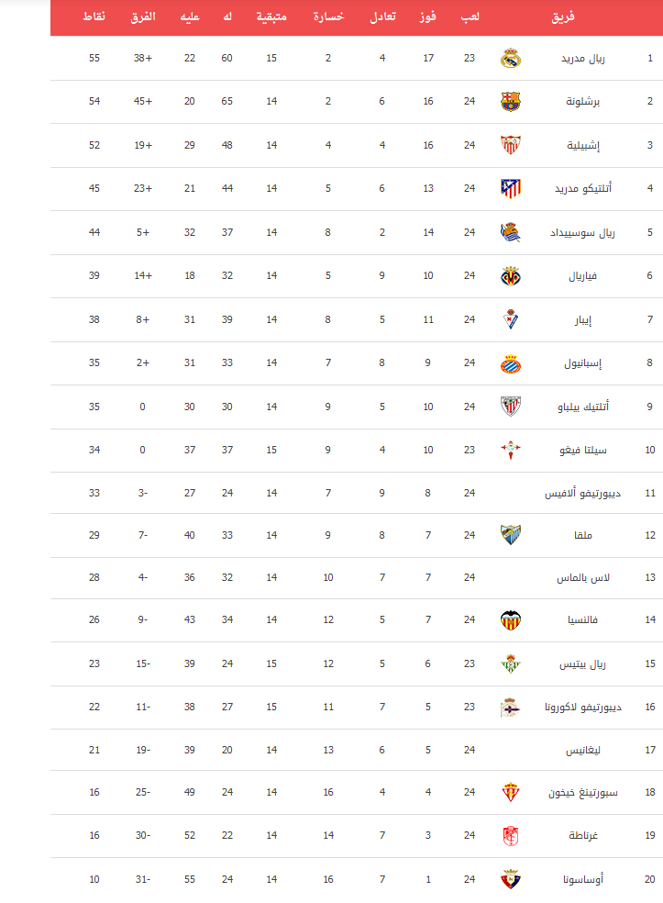This screenshot has height=903, width=663.
Task: Open the ديبورتيفو ألافيس team link
Action: [x=583, y=494]
